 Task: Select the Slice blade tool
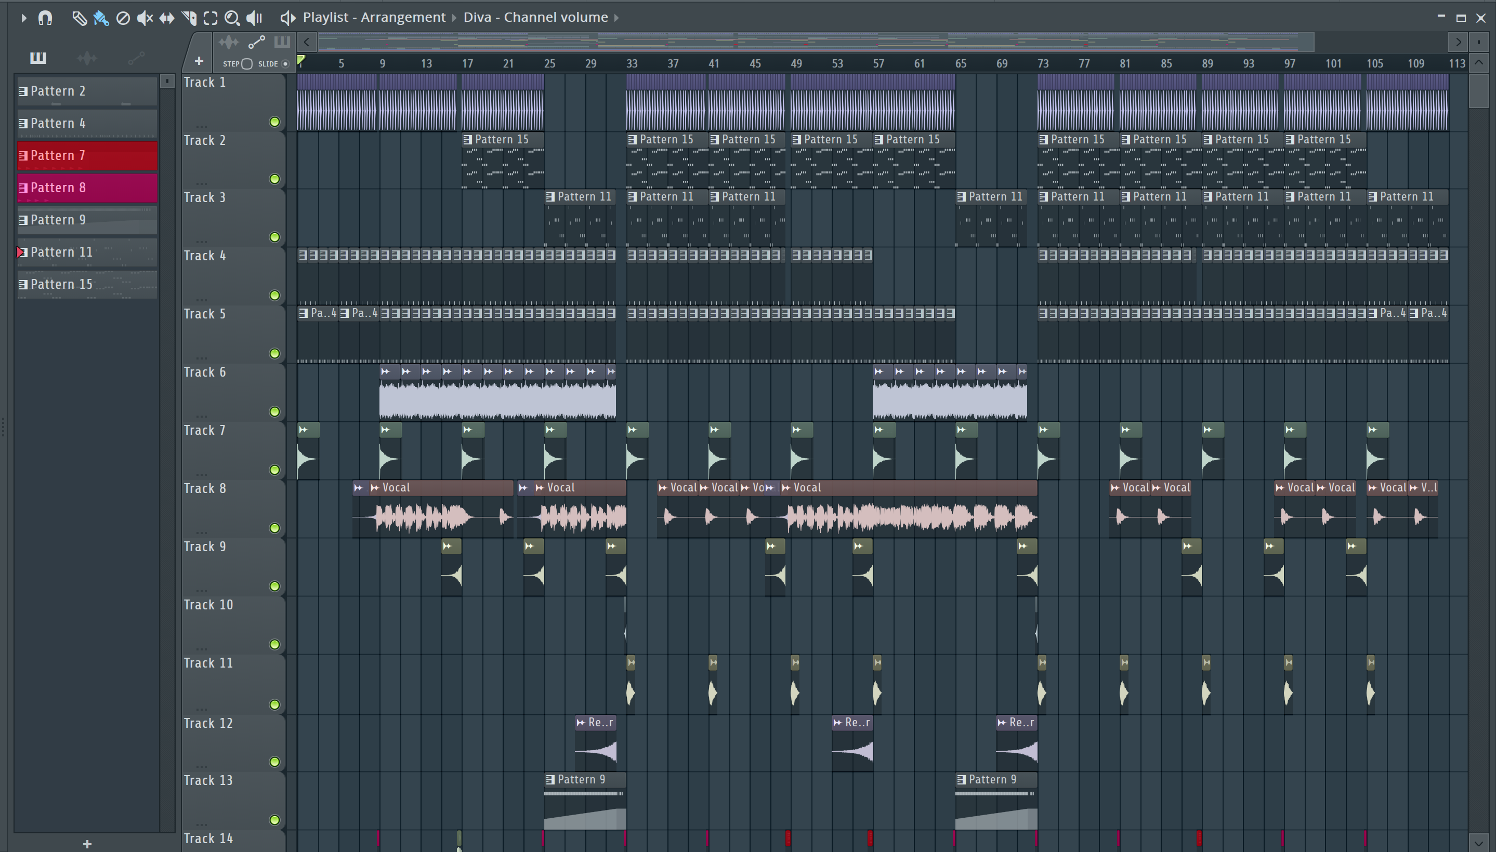[x=189, y=18]
